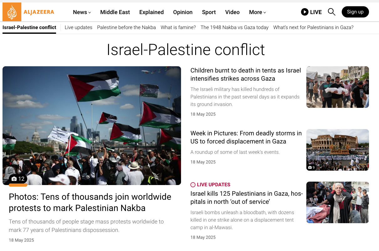379x251 pixels.
Task: Open the Live updates link
Action: 78,28
